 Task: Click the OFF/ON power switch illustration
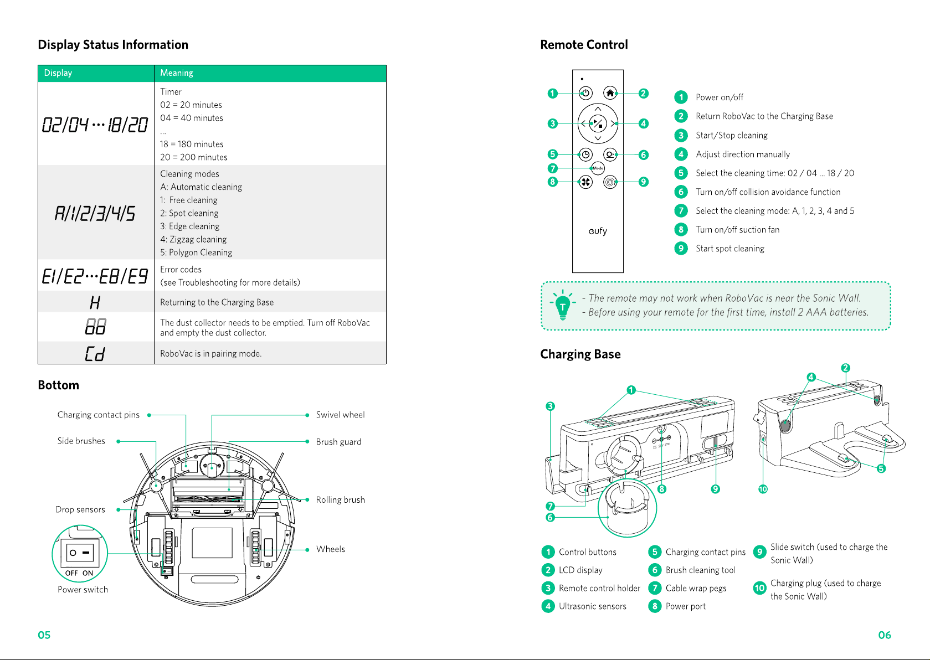coord(80,552)
